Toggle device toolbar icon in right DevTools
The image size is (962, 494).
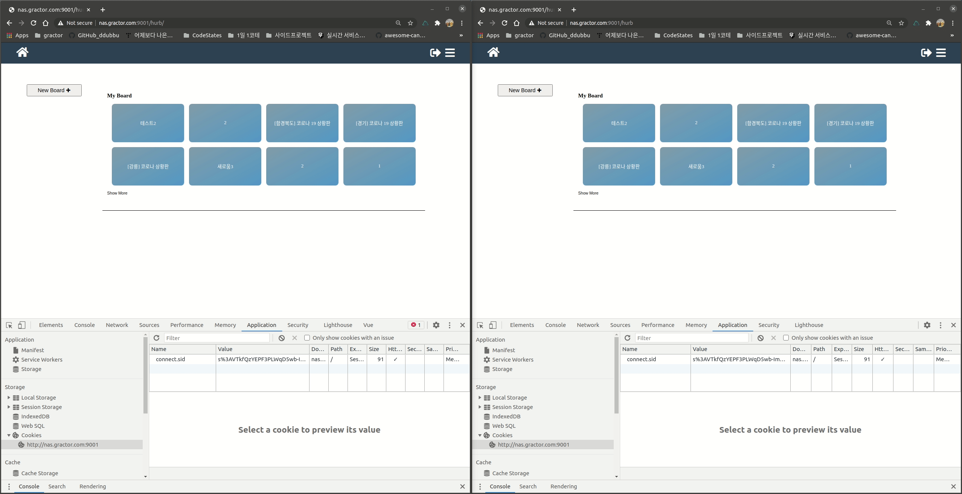point(493,325)
